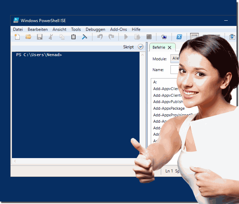Cut selection using the scissors icon
Screen dimensions: 239x204
point(51,37)
